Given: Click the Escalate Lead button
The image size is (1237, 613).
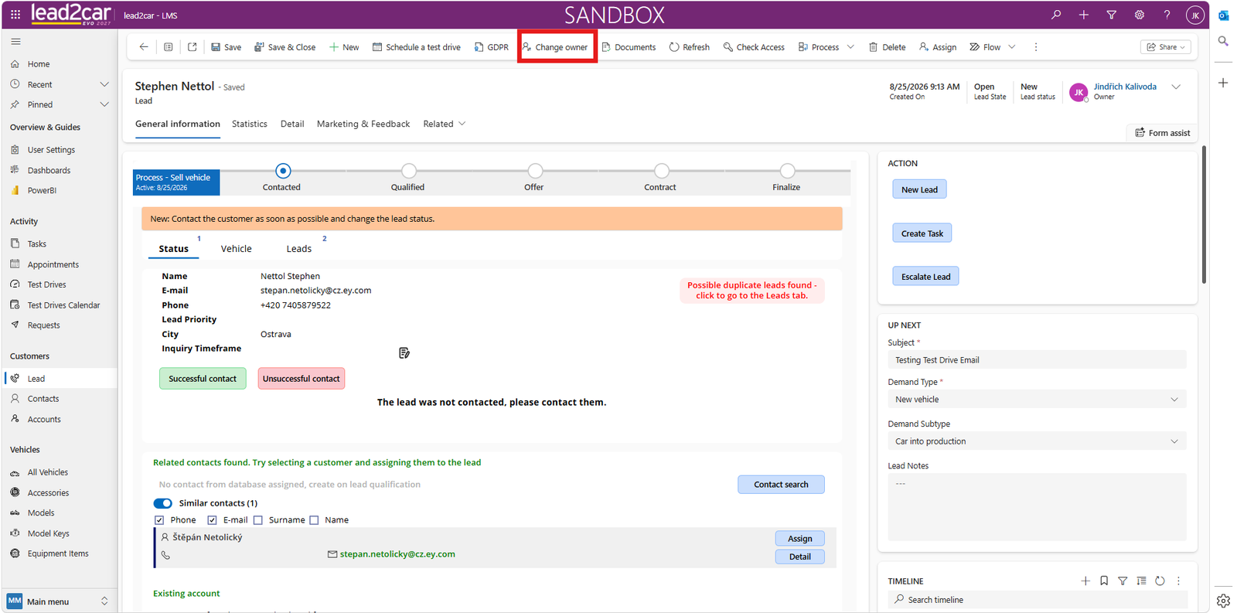Looking at the screenshot, I should pos(925,277).
